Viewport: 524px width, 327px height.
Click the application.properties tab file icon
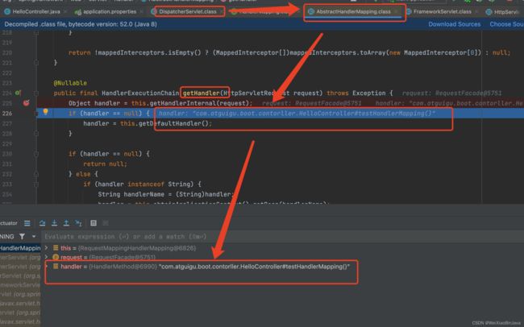click(78, 12)
